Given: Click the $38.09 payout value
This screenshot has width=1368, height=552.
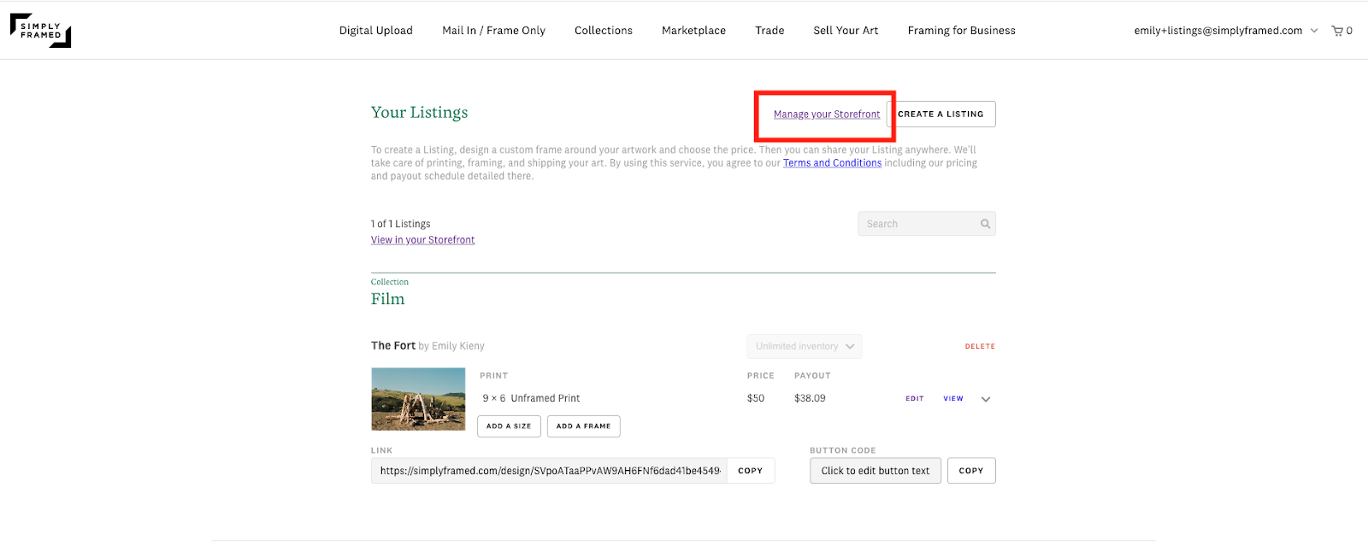Looking at the screenshot, I should click(x=810, y=398).
